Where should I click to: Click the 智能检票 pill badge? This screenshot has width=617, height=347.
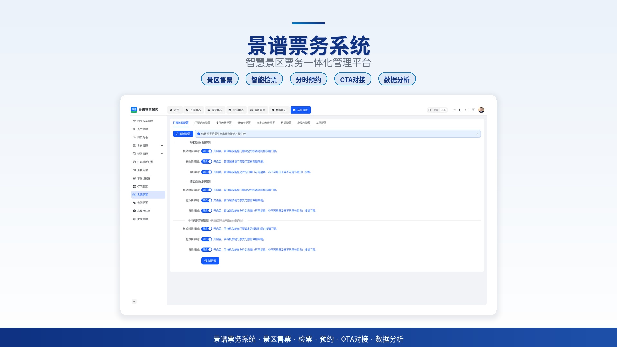coord(264,79)
